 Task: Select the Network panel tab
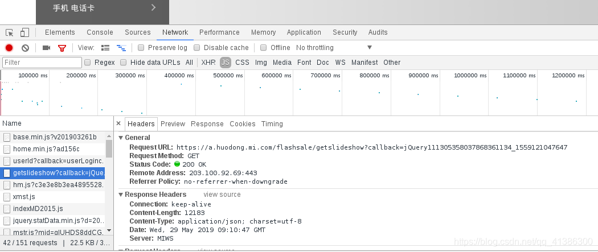click(175, 32)
